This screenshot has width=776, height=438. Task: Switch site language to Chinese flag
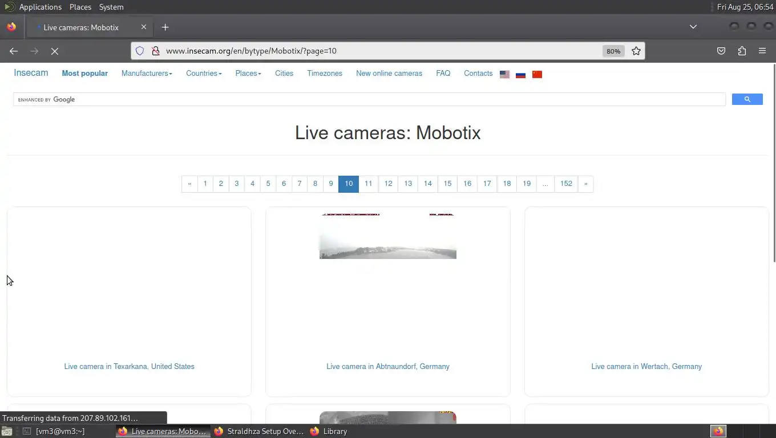pyautogui.click(x=537, y=74)
